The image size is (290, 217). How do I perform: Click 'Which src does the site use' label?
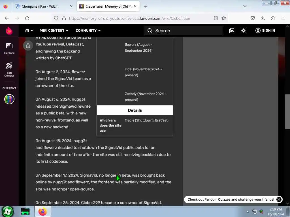(110, 125)
